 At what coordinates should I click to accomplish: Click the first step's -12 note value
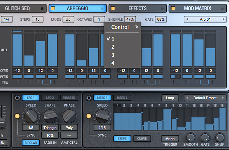[x=17, y=71]
